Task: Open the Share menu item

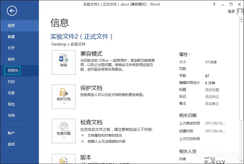Action: coord(11,93)
